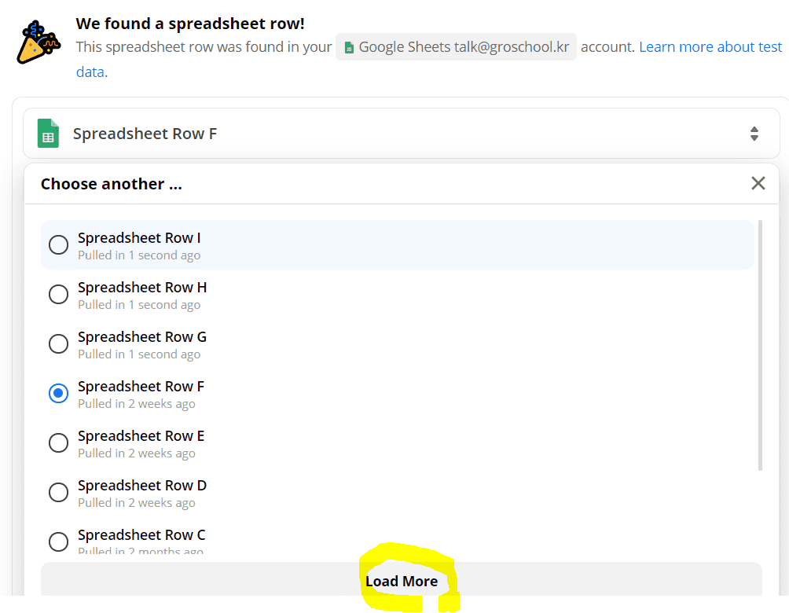The height and width of the screenshot is (613, 789).
Task: Select the Spreadsheet Row I radio button
Action: pos(58,245)
